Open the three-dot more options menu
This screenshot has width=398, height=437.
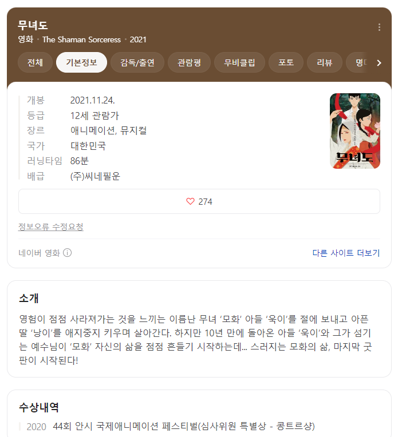pyautogui.click(x=379, y=27)
